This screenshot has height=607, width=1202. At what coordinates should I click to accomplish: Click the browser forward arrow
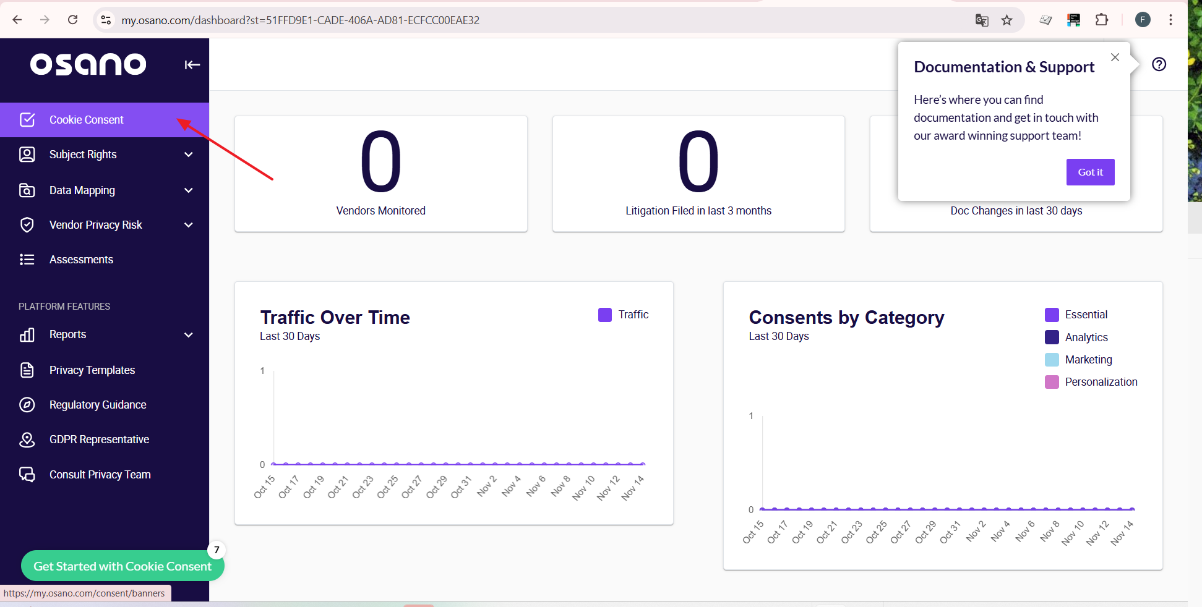click(45, 20)
